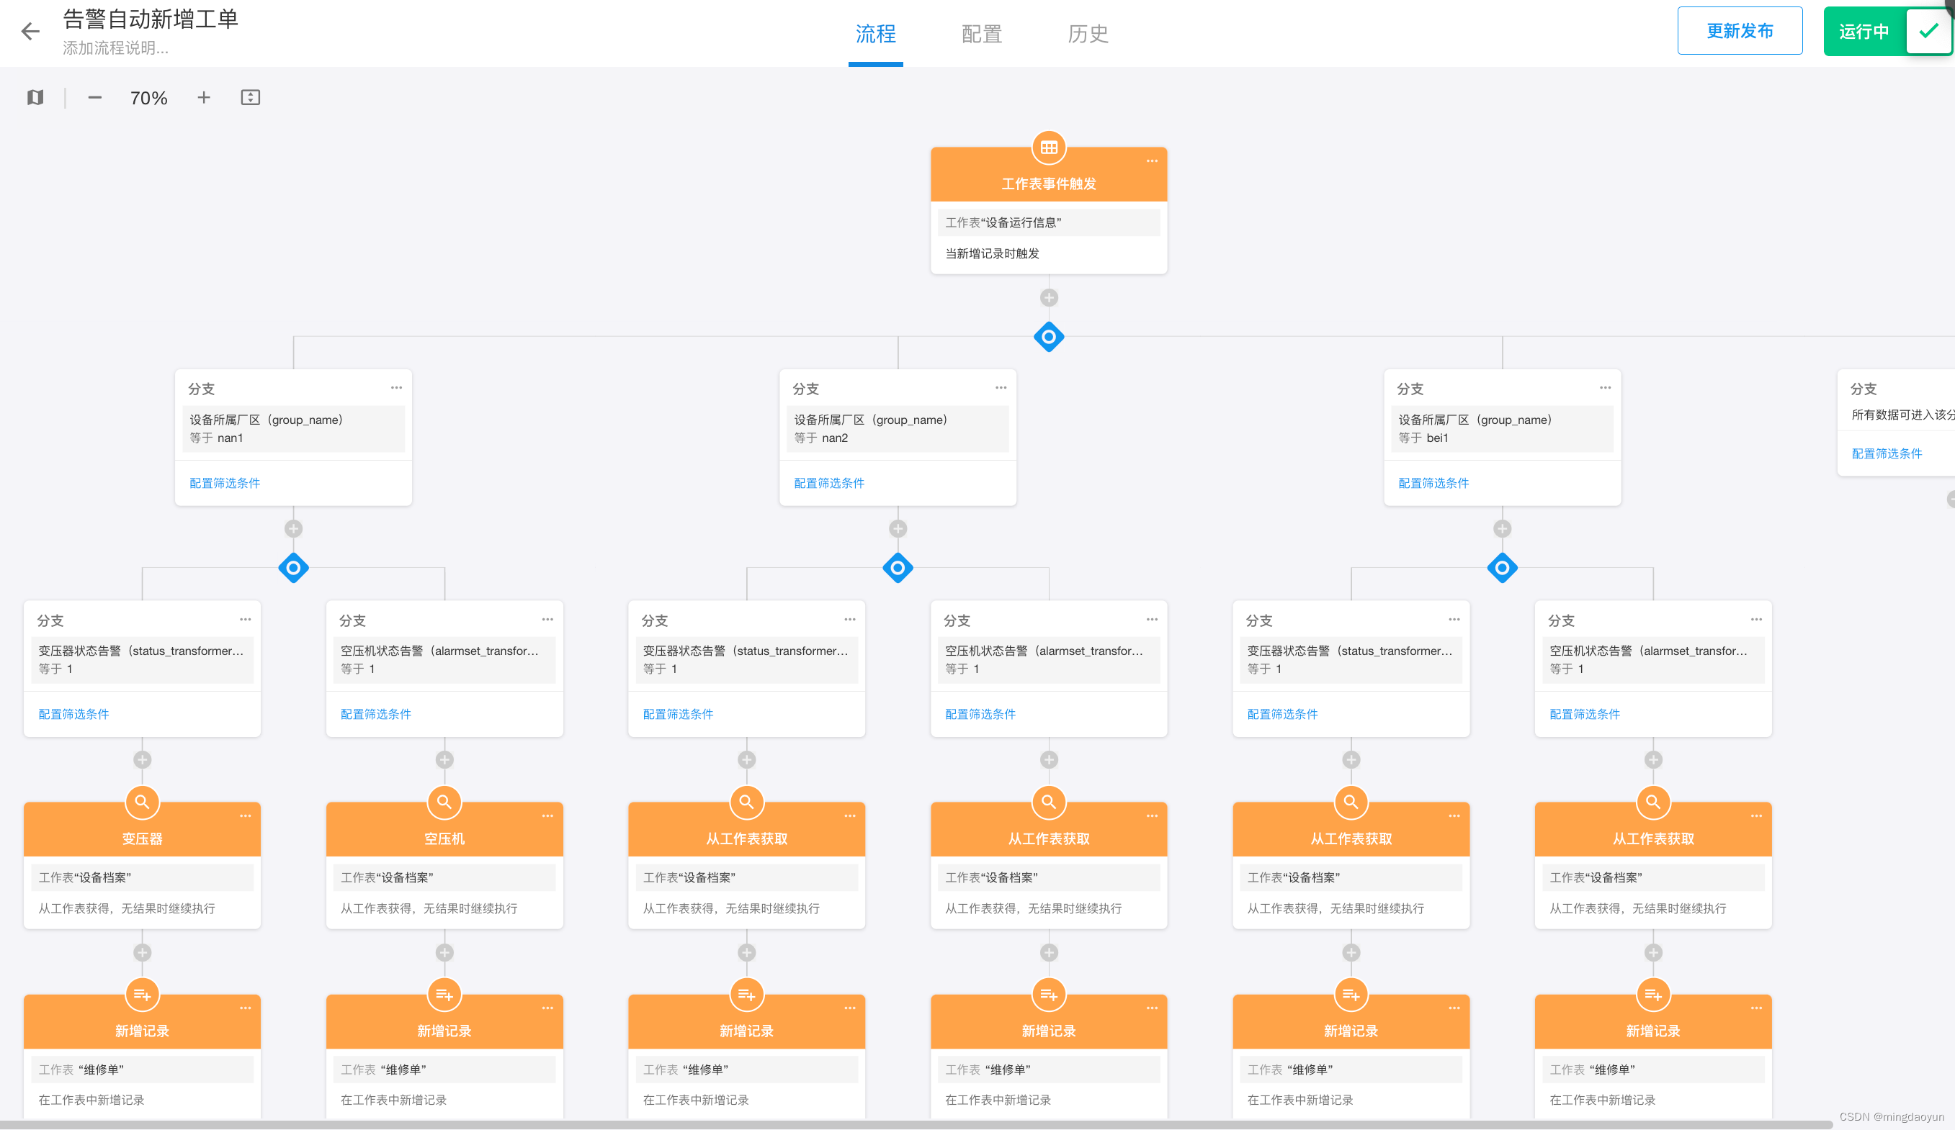1955x1130 pixels.
Task: Click the fit-to-screen icon
Action: [251, 98]
